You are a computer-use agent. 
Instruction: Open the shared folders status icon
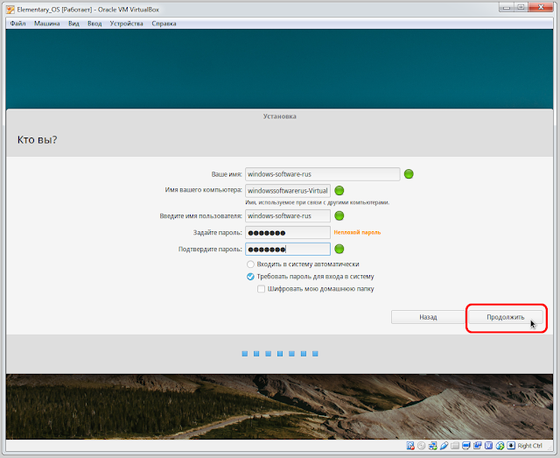[x=455, y=446]
